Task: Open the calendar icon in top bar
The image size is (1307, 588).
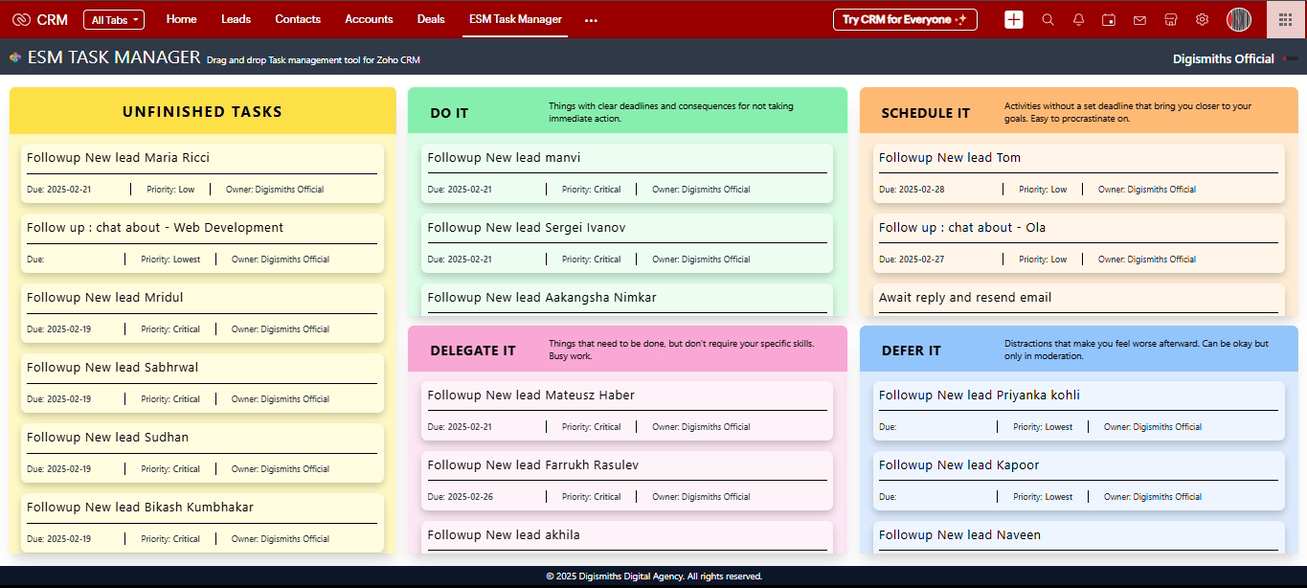Action: pos(1109,19)
